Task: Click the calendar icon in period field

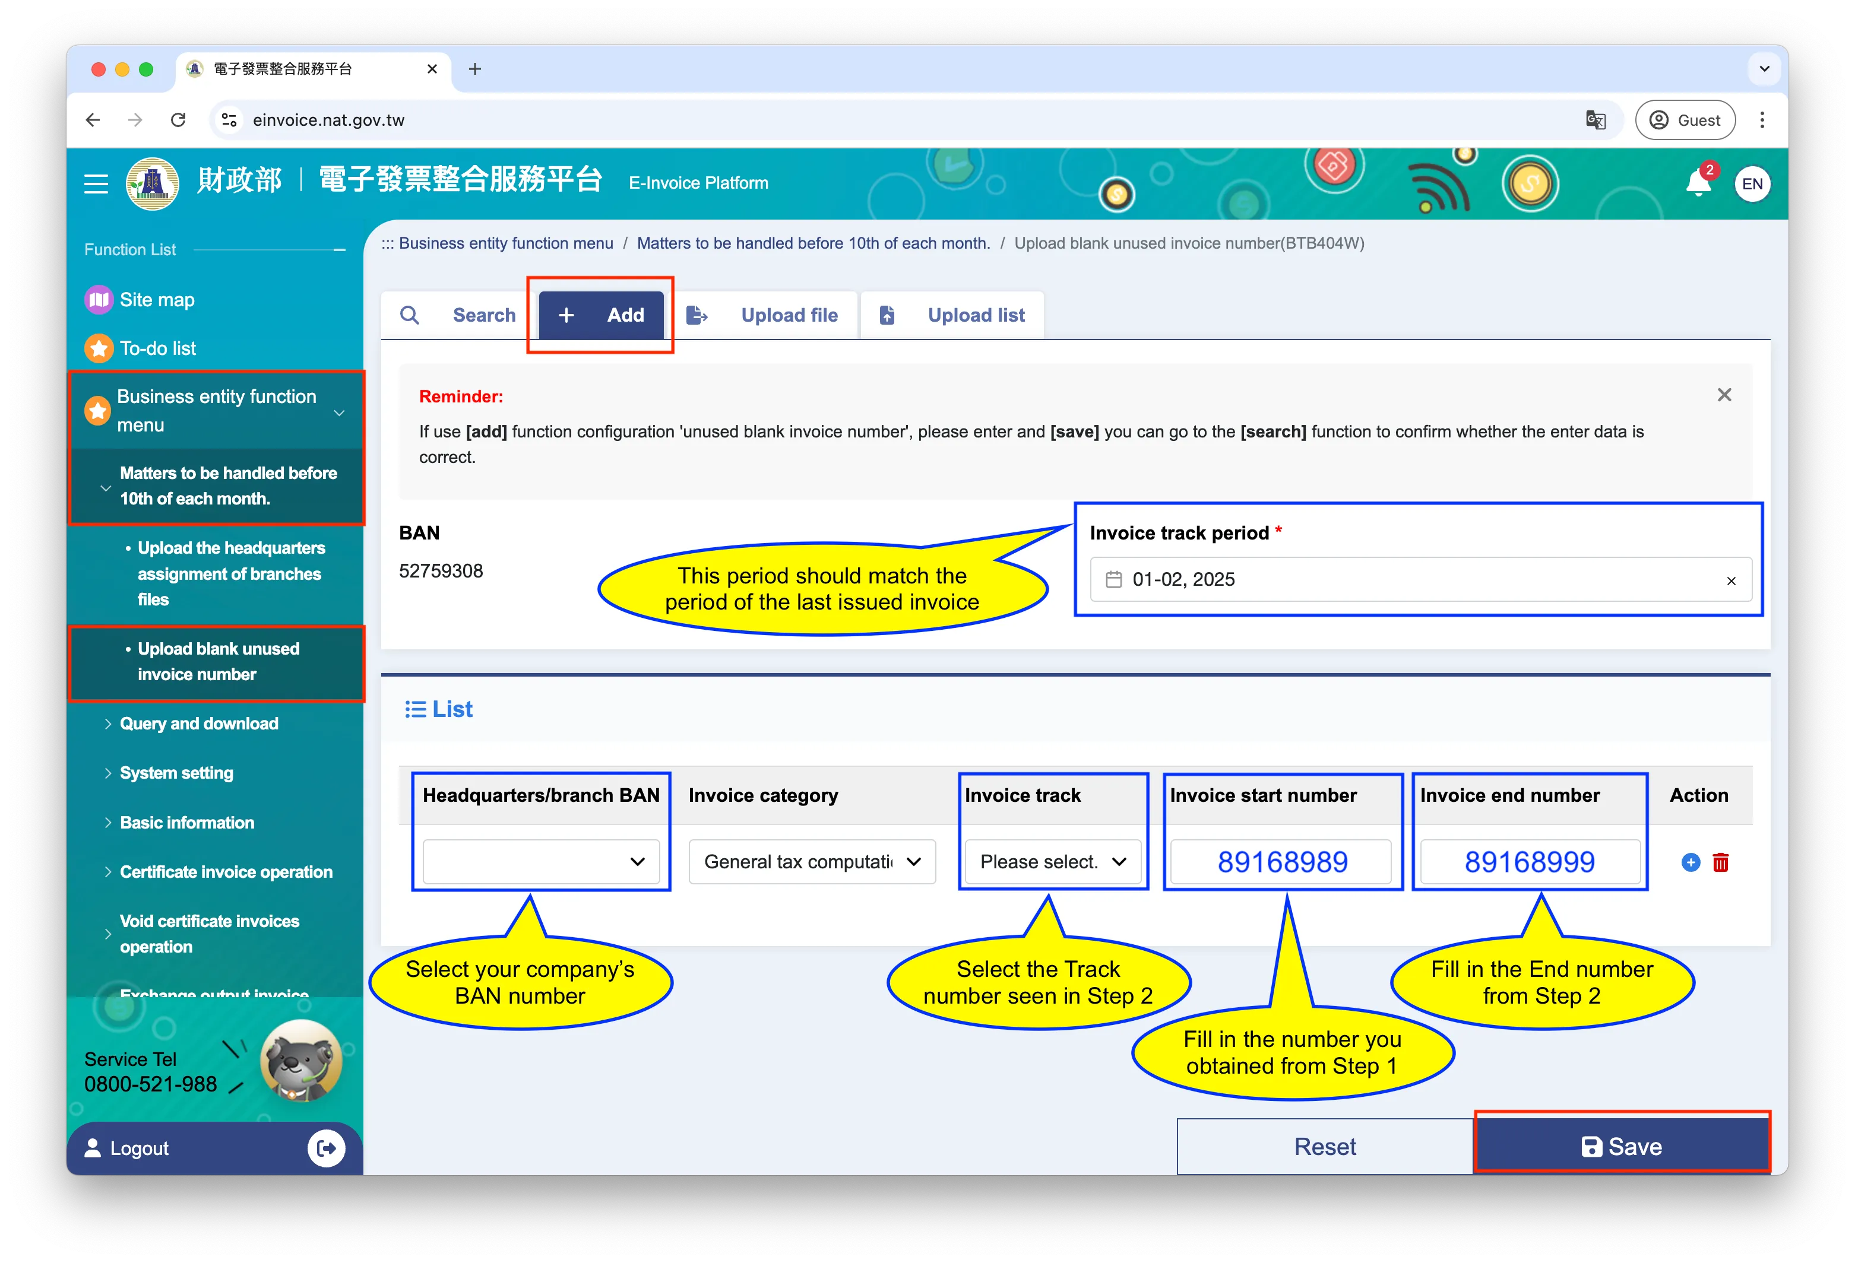Action: point(1113,579)
